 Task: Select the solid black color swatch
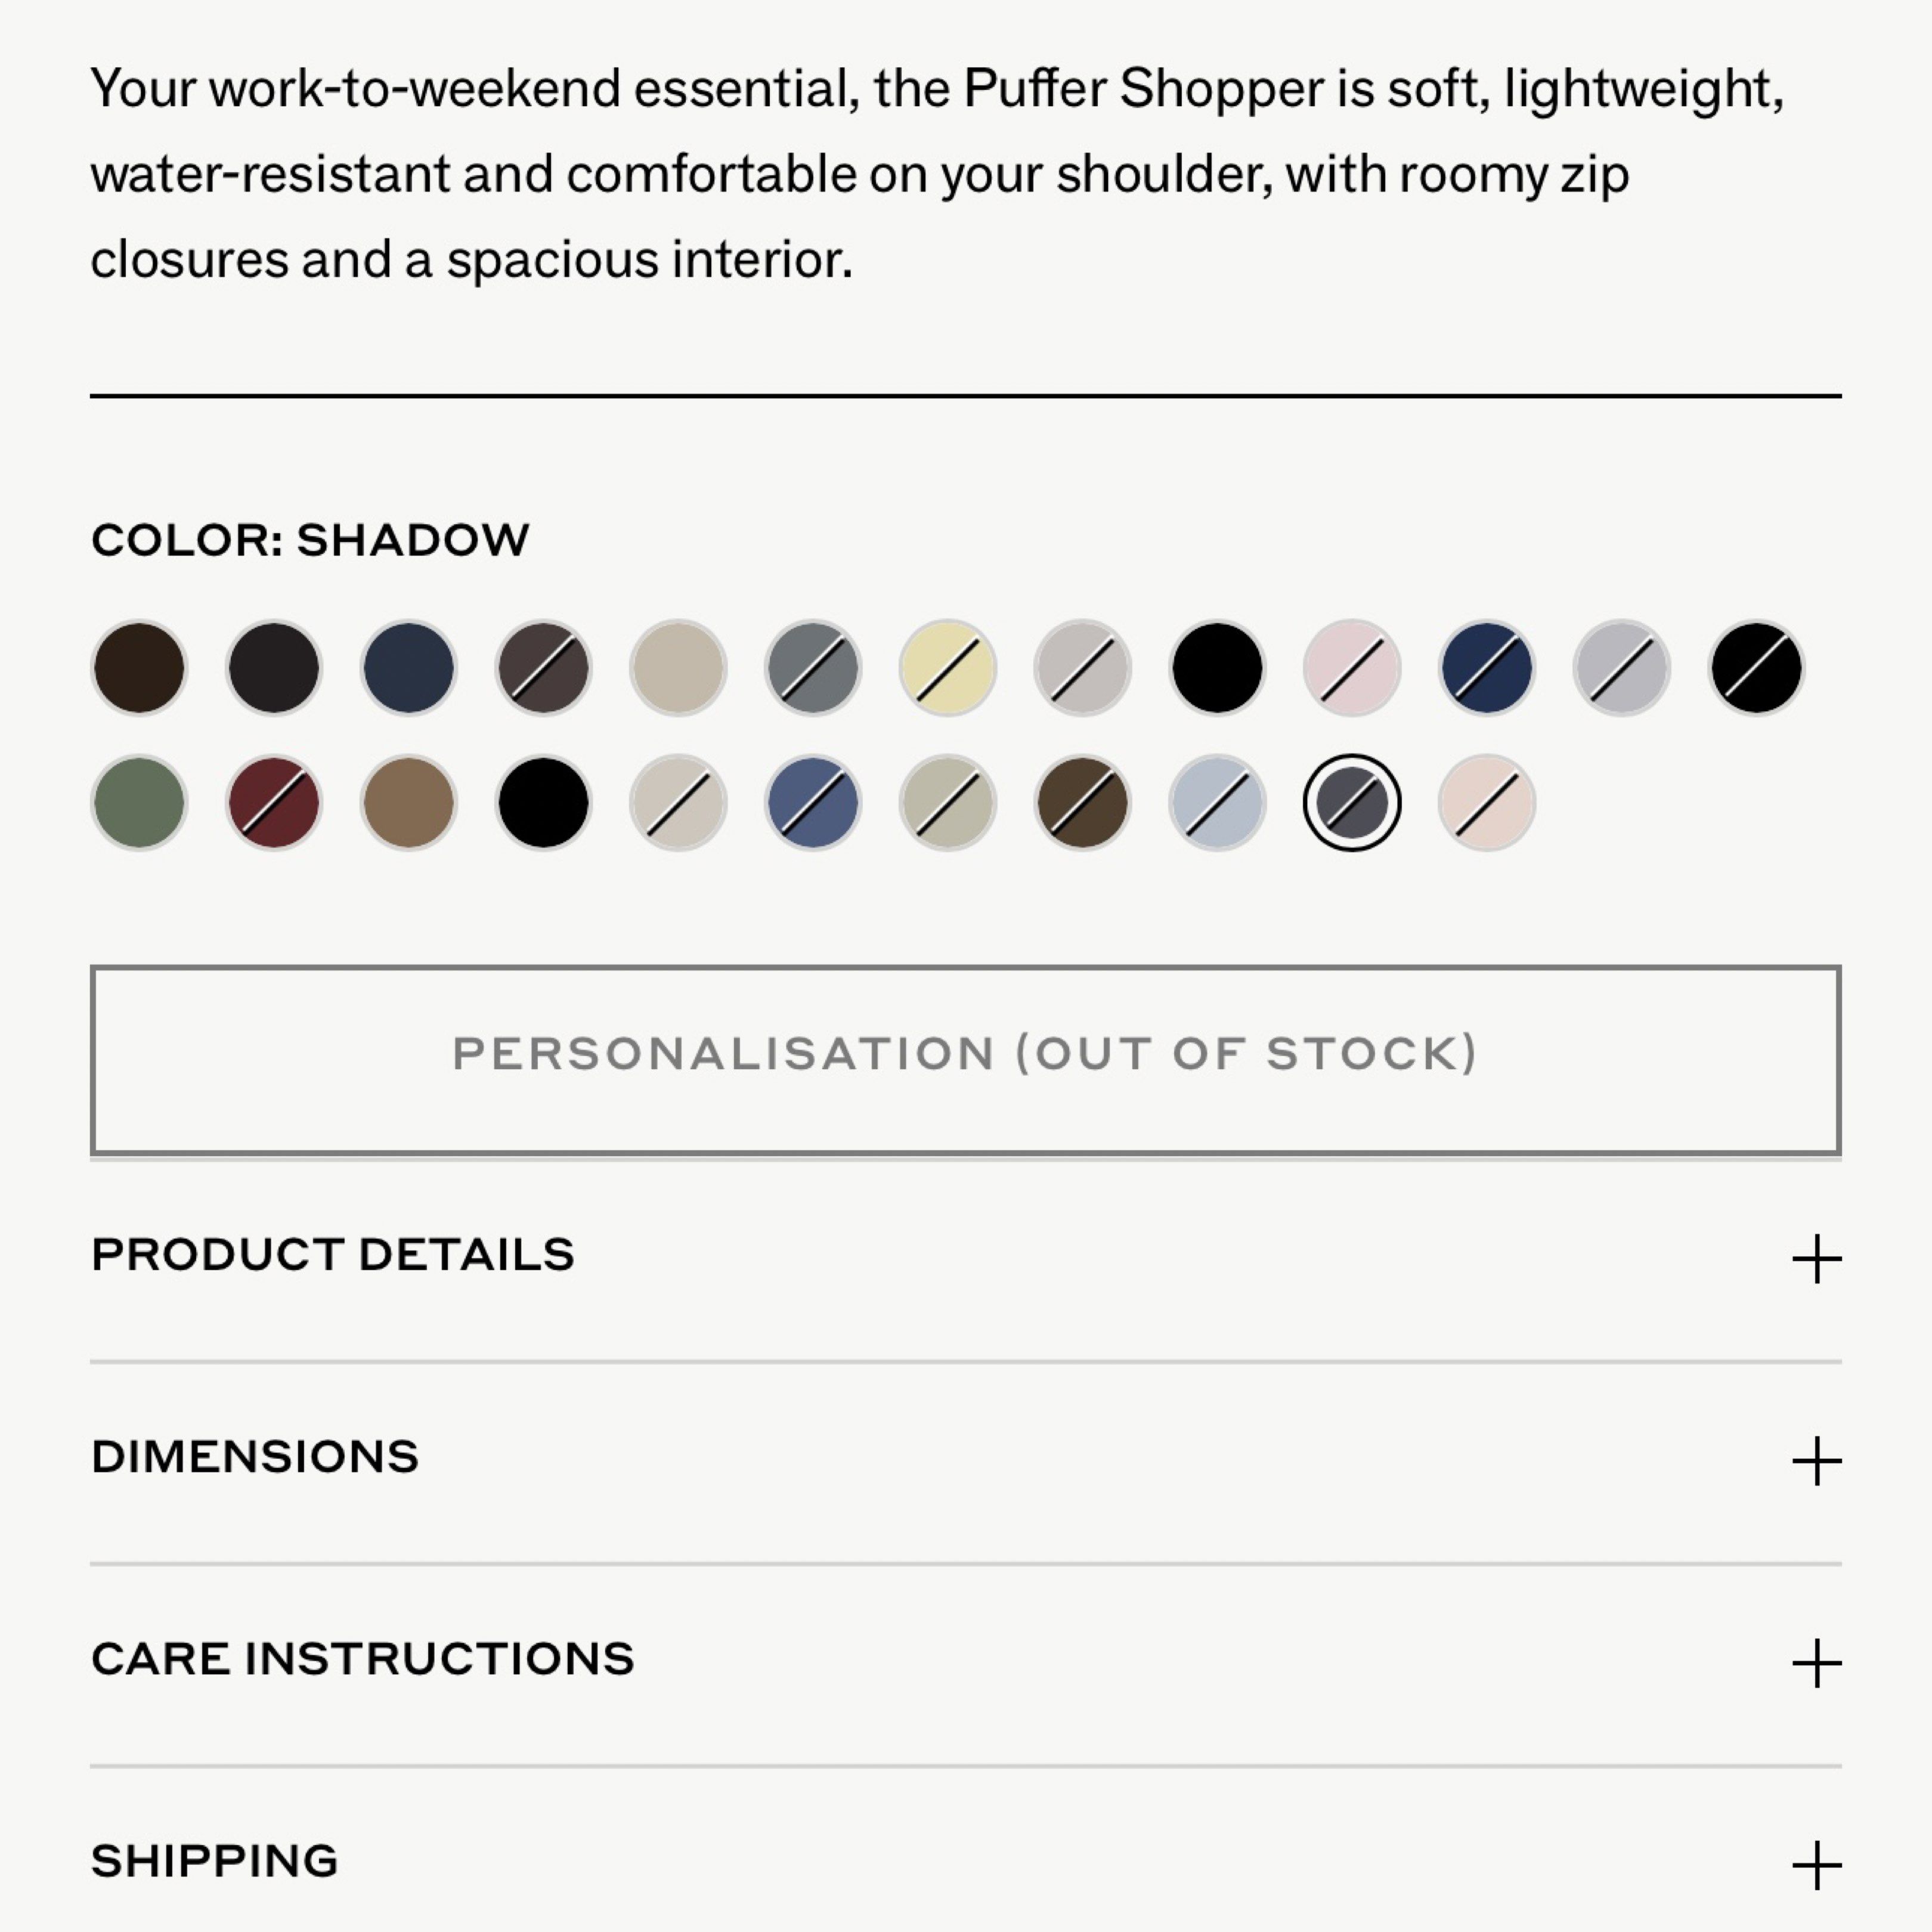pyautogui.click(x=1218, y=668)
